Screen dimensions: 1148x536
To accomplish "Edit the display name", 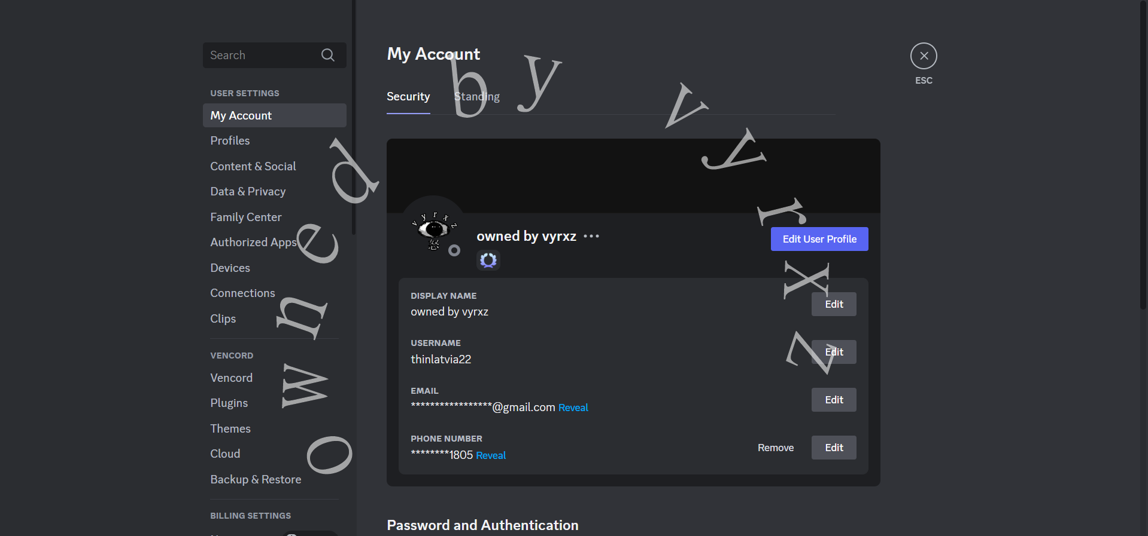I will pos(833,304).
